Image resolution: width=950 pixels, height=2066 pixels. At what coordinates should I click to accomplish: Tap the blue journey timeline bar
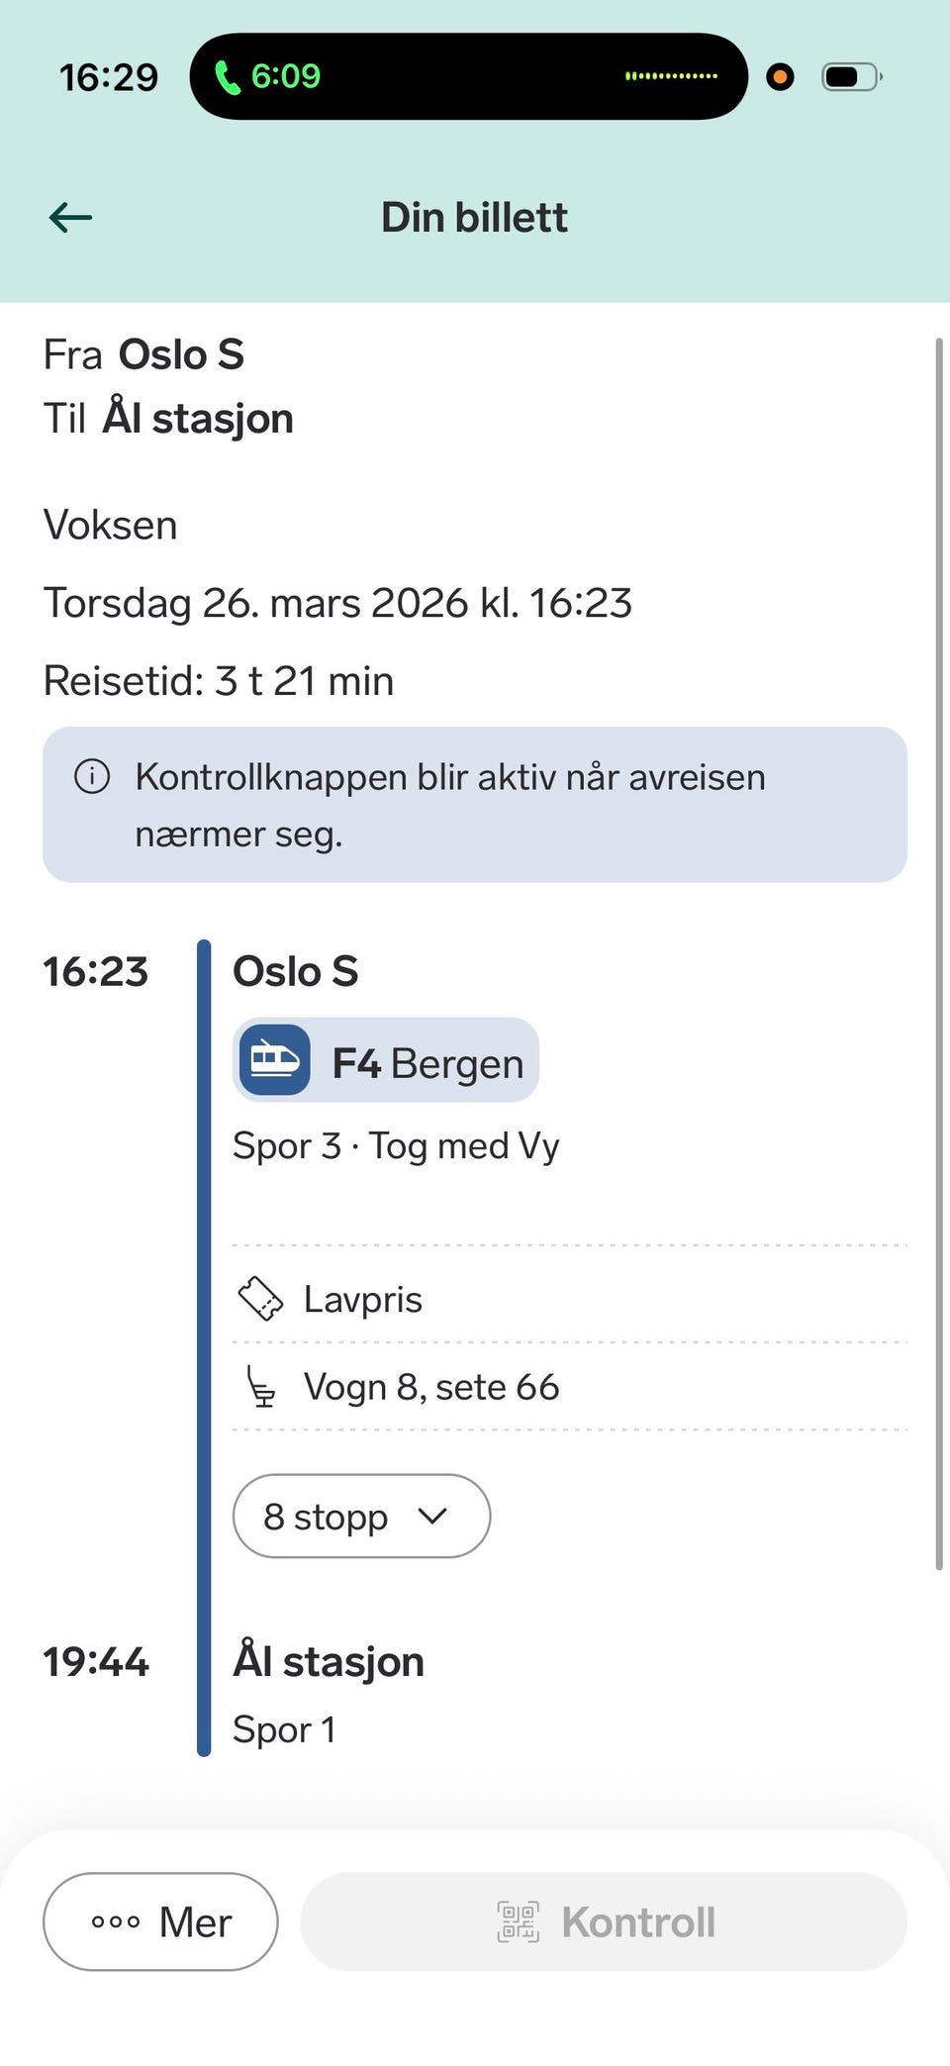tap(204, 1346)
